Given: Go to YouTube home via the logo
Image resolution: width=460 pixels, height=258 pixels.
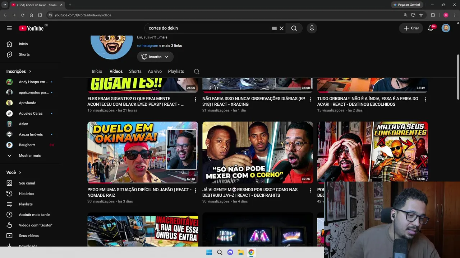Looking at the screenshot, I should (31, 28).
